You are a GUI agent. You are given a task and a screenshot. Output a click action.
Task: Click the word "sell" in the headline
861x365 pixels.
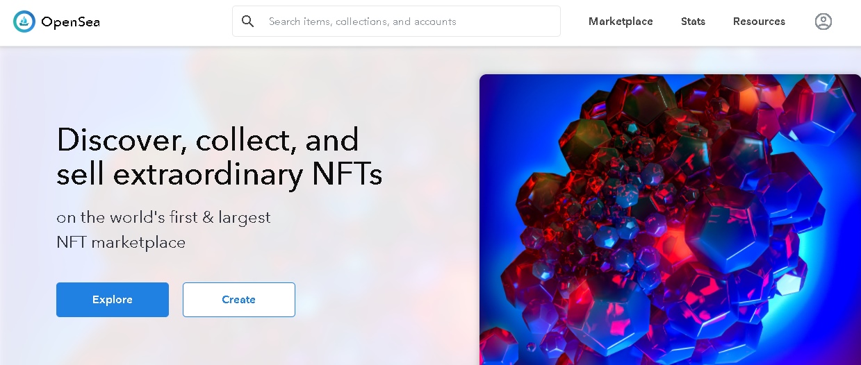click(80, 175)
